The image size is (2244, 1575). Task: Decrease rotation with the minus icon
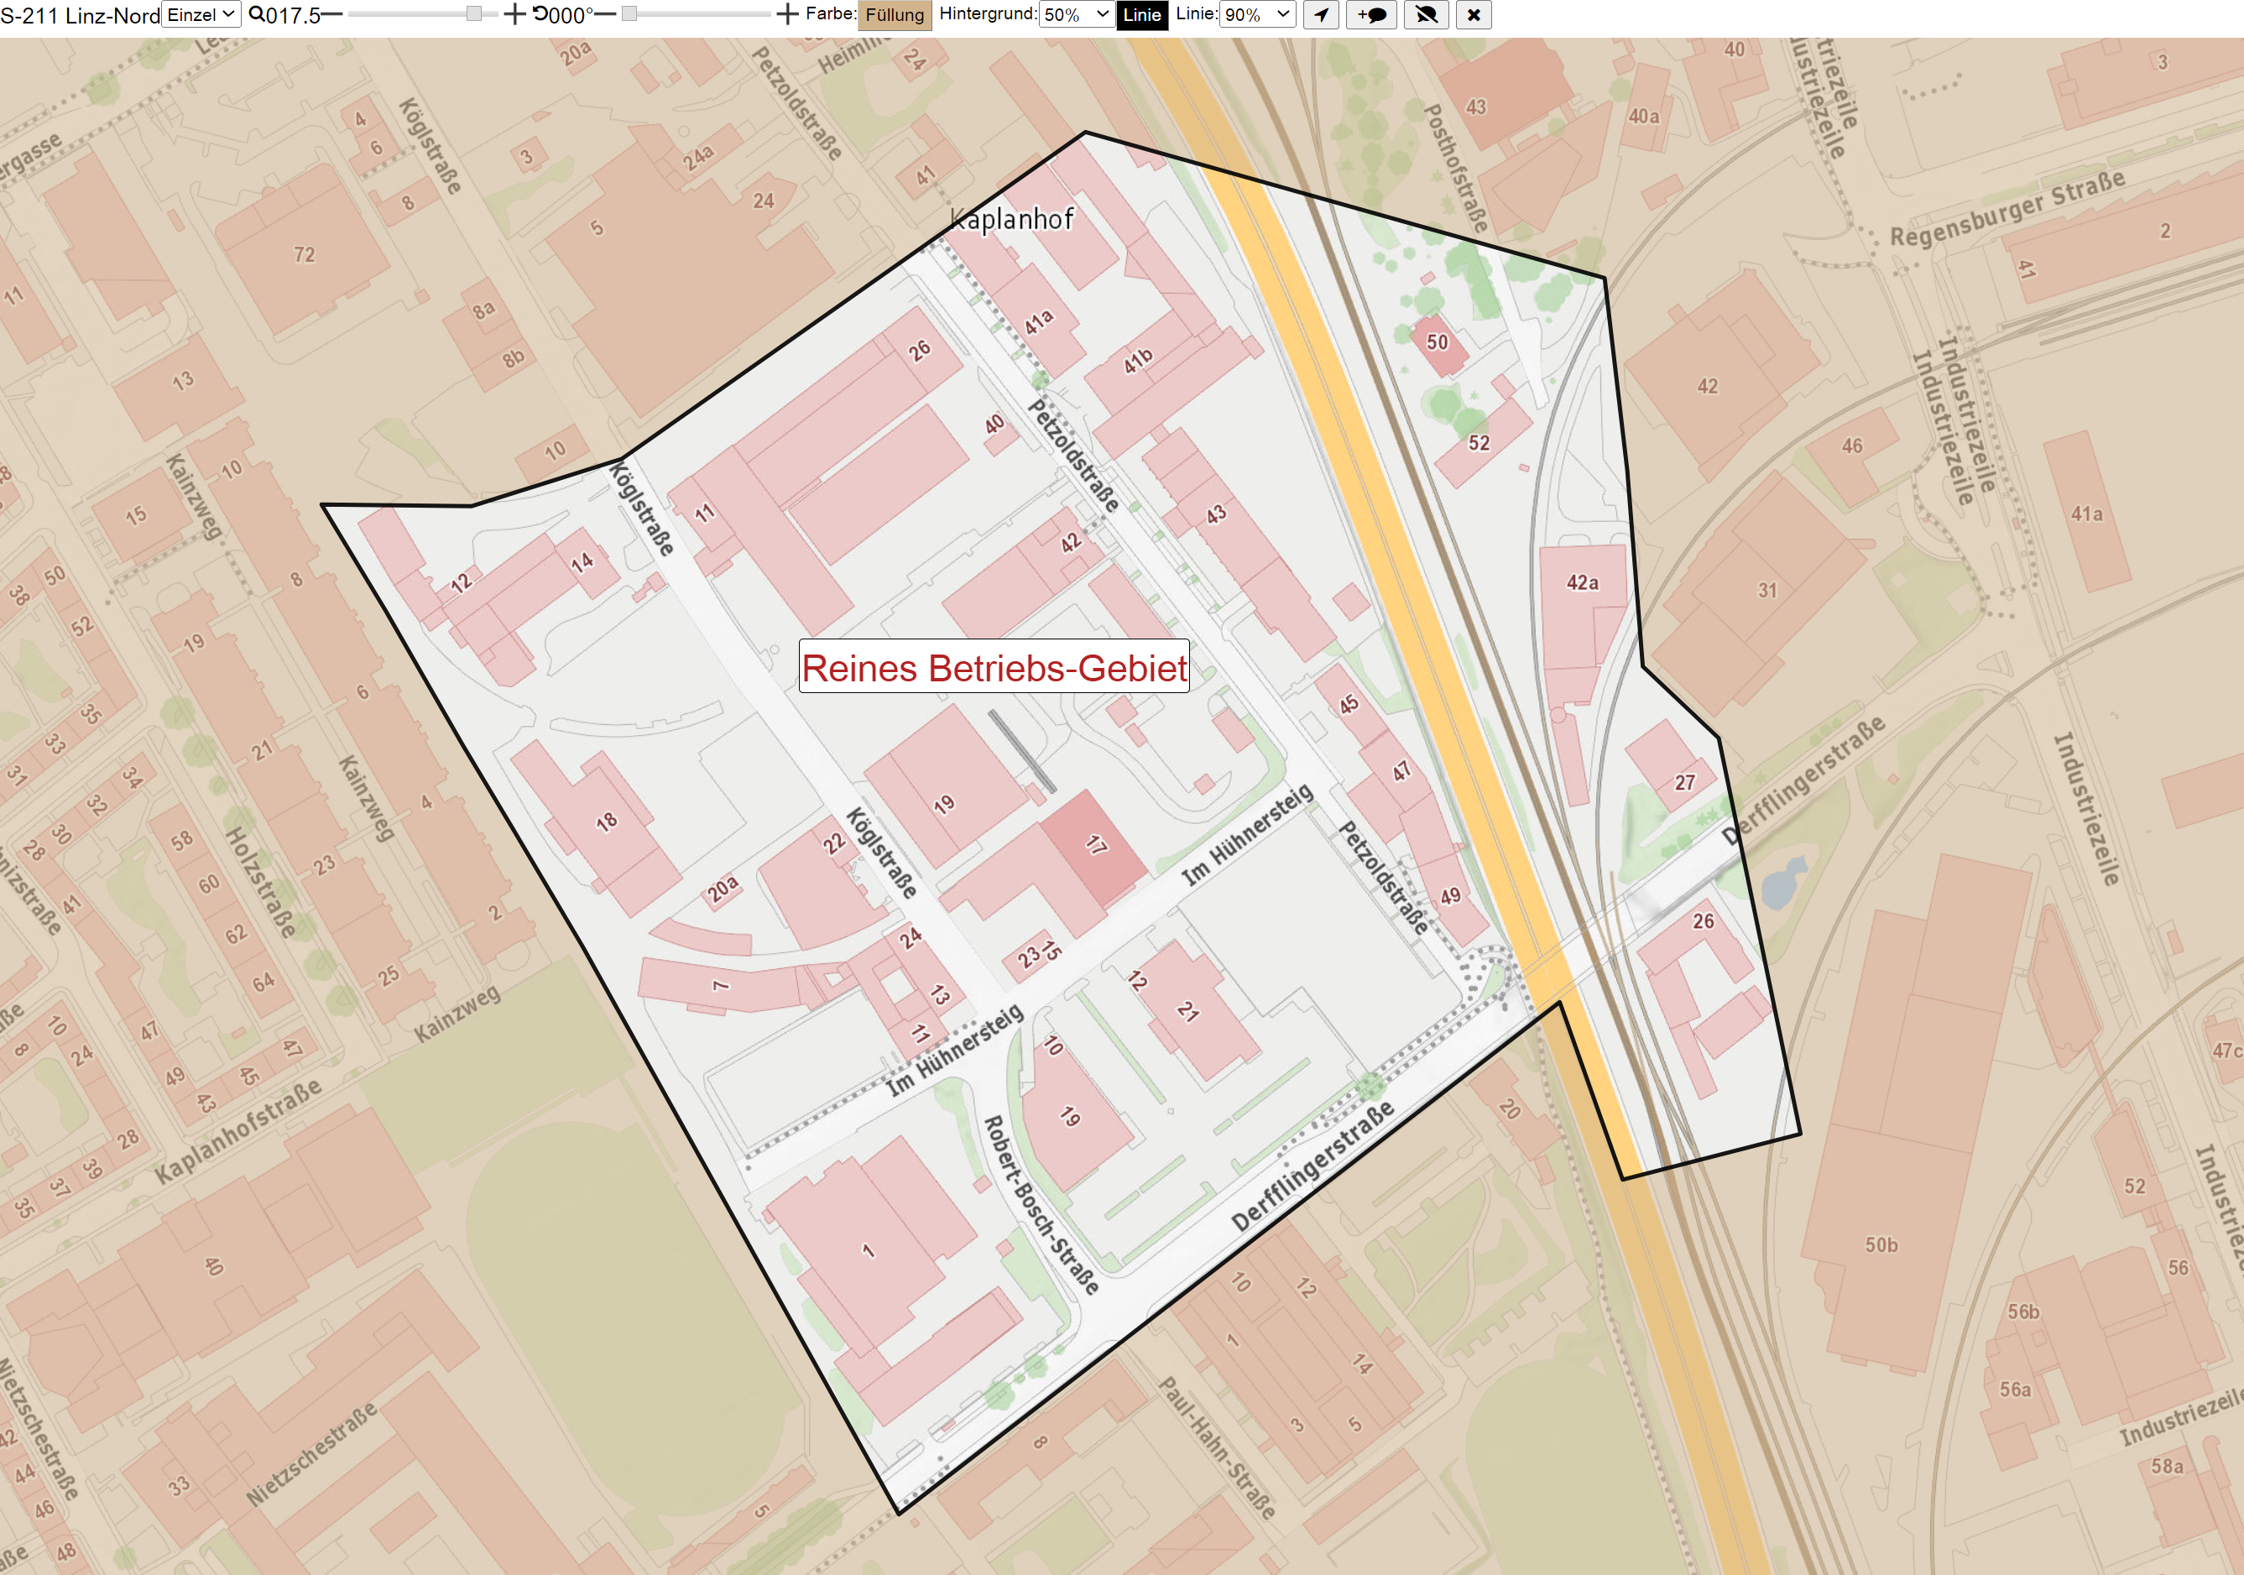point(605,14)
